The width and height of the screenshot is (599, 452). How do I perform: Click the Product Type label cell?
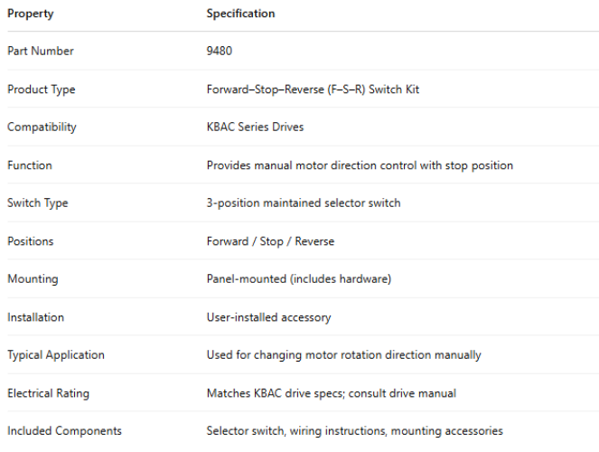coord(42,89)
